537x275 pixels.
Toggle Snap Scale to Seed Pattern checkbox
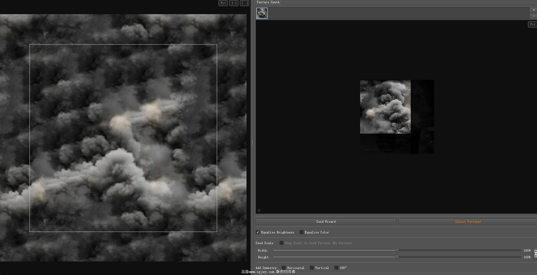click(281, 243)
